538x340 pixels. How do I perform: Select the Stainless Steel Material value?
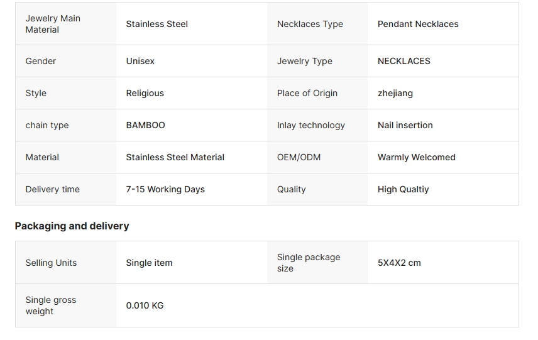tap(175, 157)
